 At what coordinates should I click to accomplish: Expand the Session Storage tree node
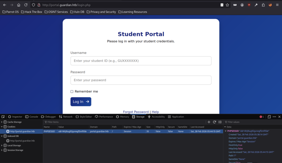[x=2, y=150]
